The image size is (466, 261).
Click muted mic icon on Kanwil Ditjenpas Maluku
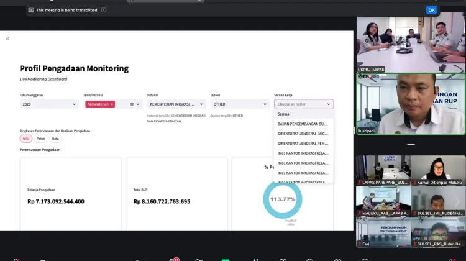click(414, 183)
